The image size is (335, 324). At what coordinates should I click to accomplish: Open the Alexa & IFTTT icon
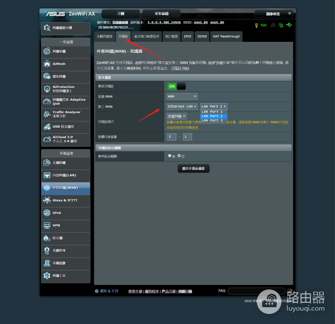click(x=47, y=200)
